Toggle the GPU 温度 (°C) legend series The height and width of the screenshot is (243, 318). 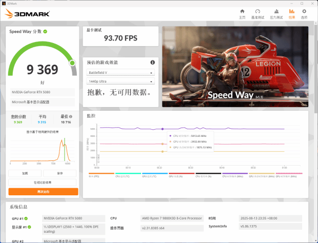[155, 175]
